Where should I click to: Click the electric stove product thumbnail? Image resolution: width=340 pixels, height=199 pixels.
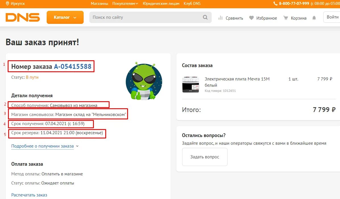point(191,84)
